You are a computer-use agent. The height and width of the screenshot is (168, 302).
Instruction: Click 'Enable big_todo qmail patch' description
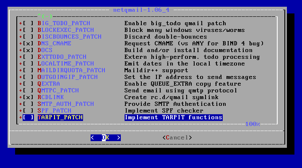pyautogui.click(x=175, y=24)
